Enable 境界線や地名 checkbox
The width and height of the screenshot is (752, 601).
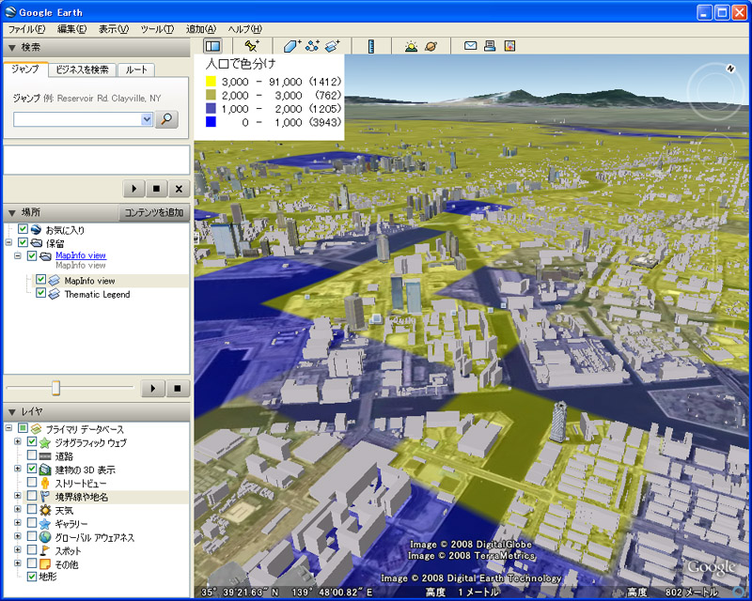pos(32,496)
